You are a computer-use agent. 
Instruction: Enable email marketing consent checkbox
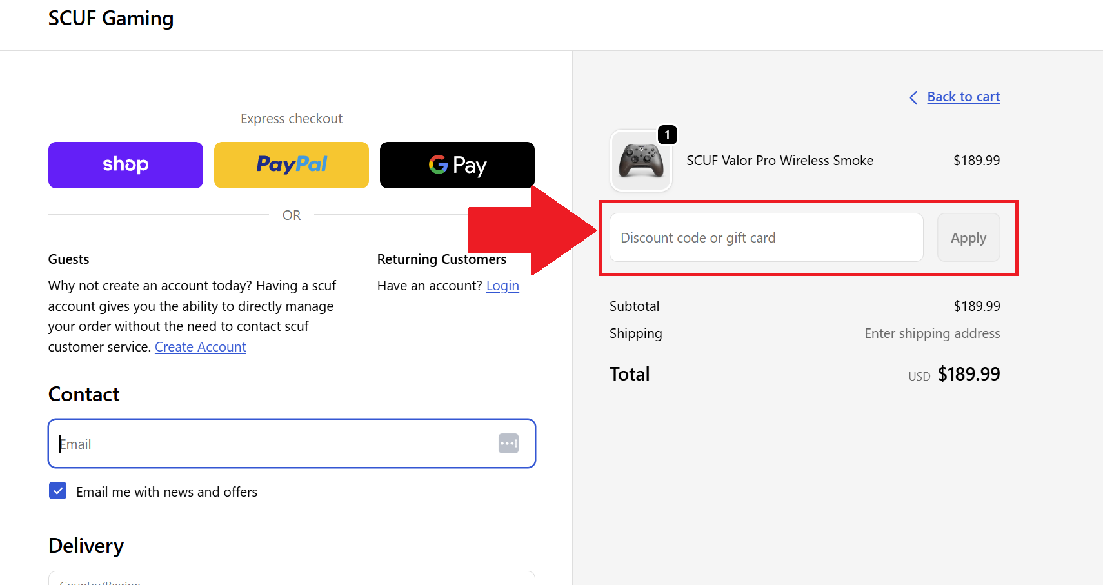pos(57,491)
